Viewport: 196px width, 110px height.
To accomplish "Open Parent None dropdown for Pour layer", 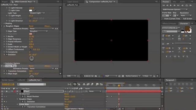I will (x=95, y=91).
